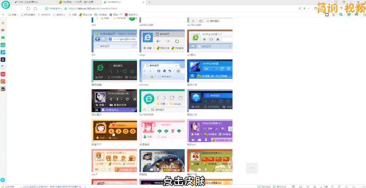Select the pink cartoon girl skin
This screenshot has height=188, width=366.
[162, 131]
